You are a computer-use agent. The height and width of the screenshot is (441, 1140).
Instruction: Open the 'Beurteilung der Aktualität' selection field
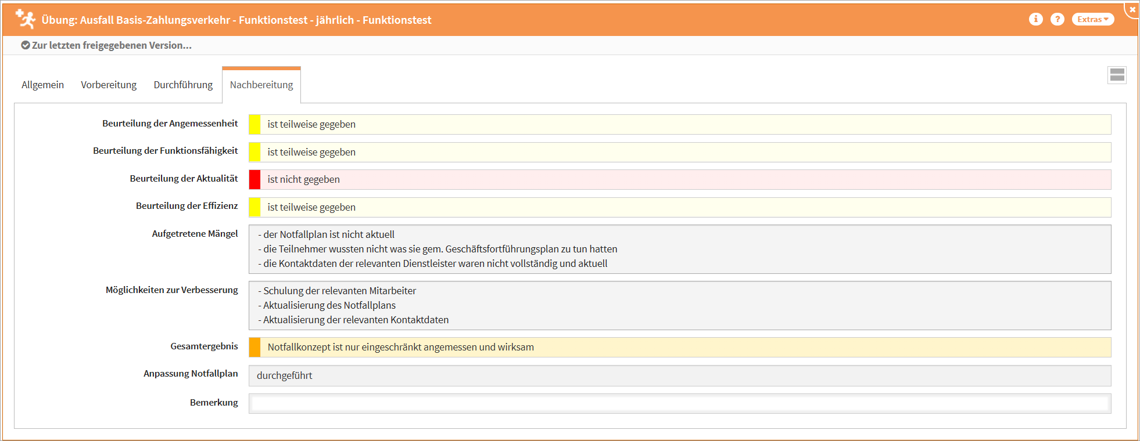pyautogui.click(x=680, y=179)
